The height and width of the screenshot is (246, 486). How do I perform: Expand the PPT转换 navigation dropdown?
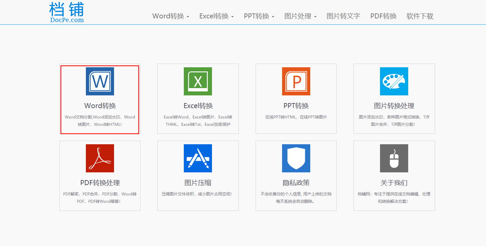coord(259,16)
